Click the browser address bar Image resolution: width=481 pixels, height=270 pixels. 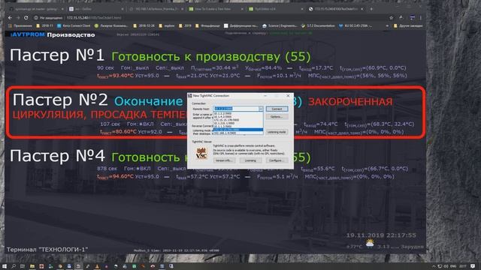pyautogui.click(x=209, y=18)
